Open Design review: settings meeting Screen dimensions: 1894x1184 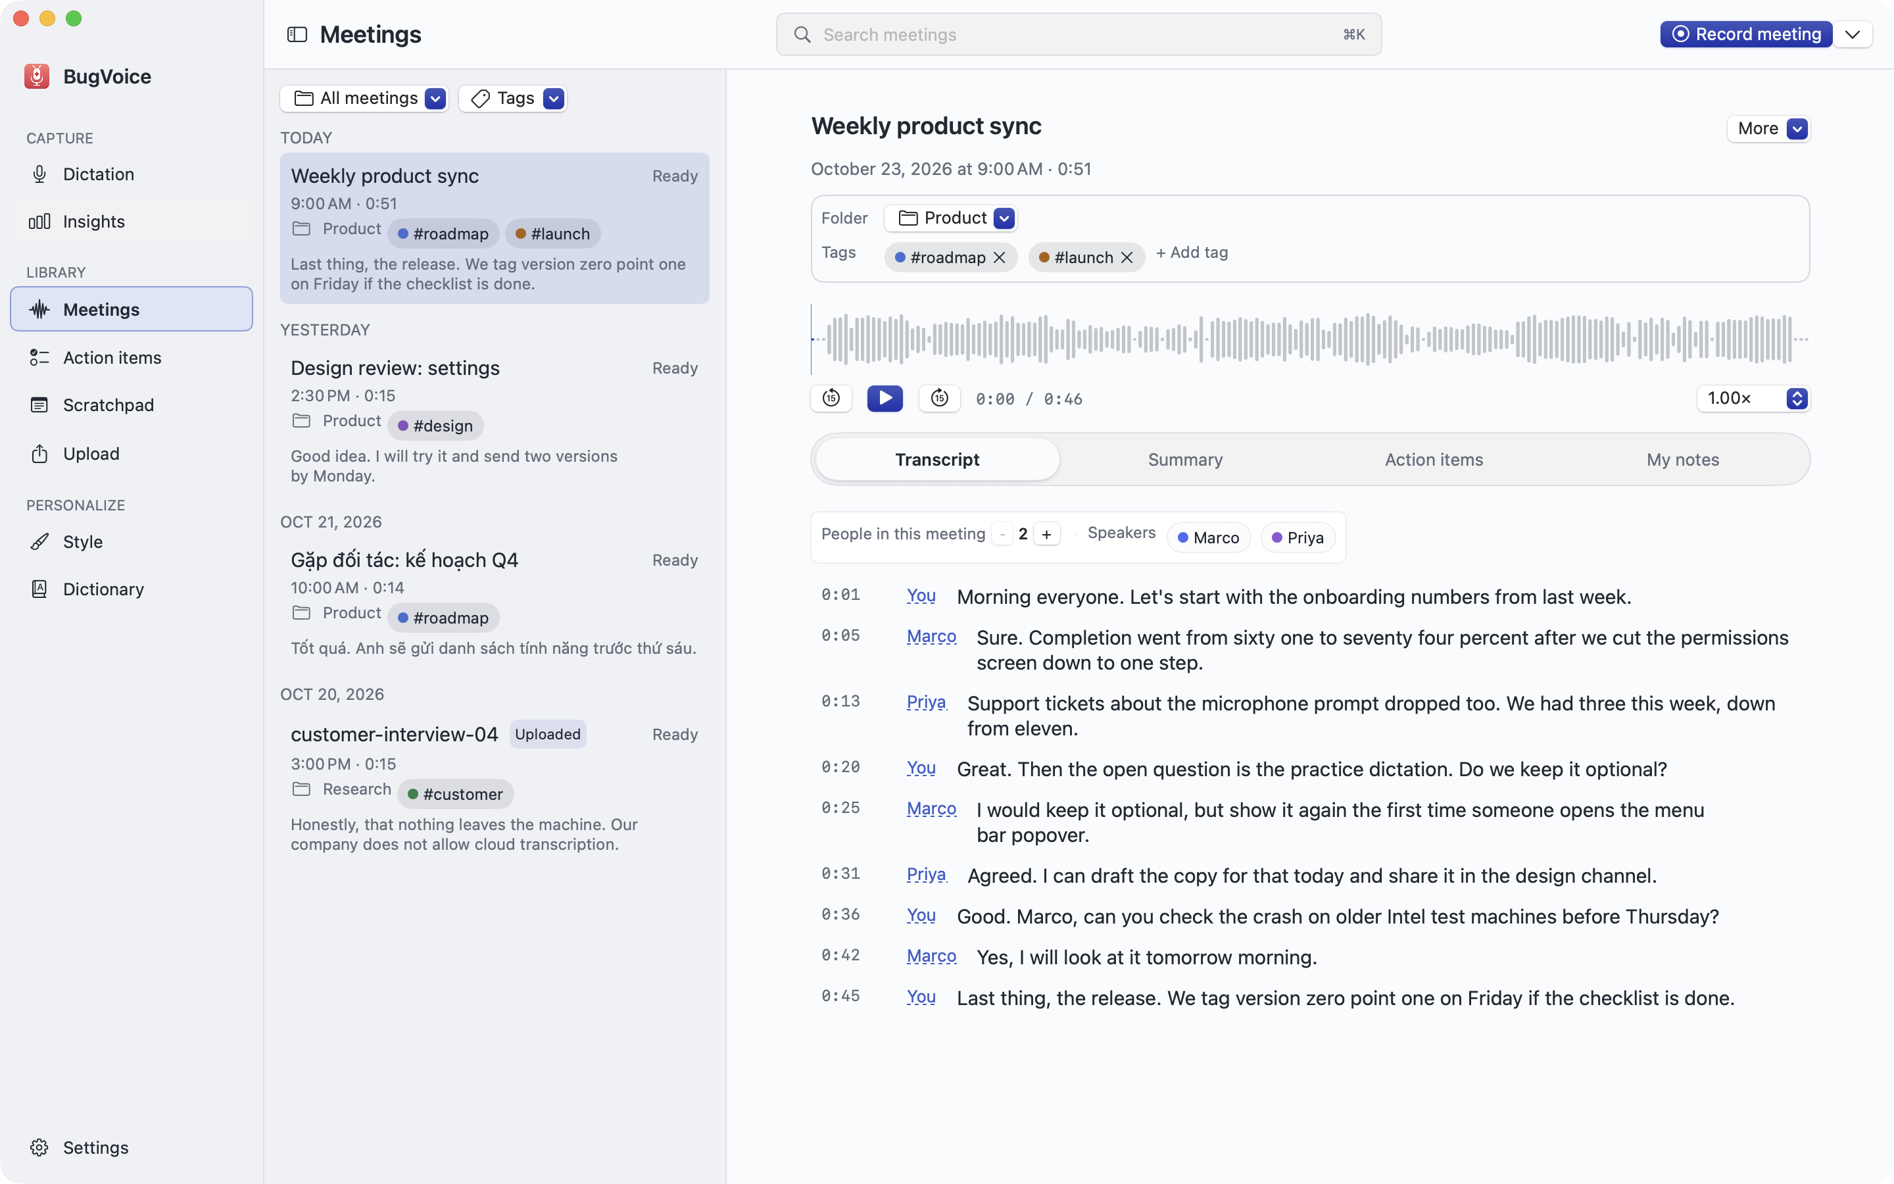[x=495, y=420]
